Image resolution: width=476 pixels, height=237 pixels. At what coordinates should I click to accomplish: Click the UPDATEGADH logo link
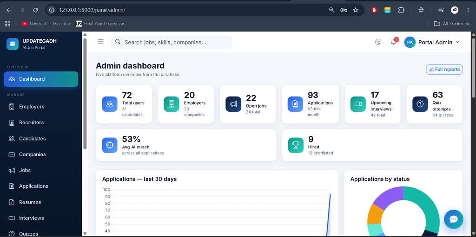(x=32, y=44)
